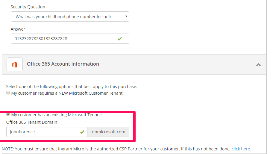Click the .onmicrosoft.com domain suffix
The width and height of the screenshot is (273, 154).
click(x=108, y=132)
